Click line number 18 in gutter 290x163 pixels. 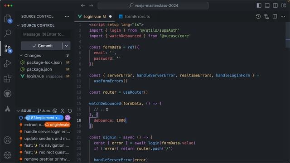point(79,120)
